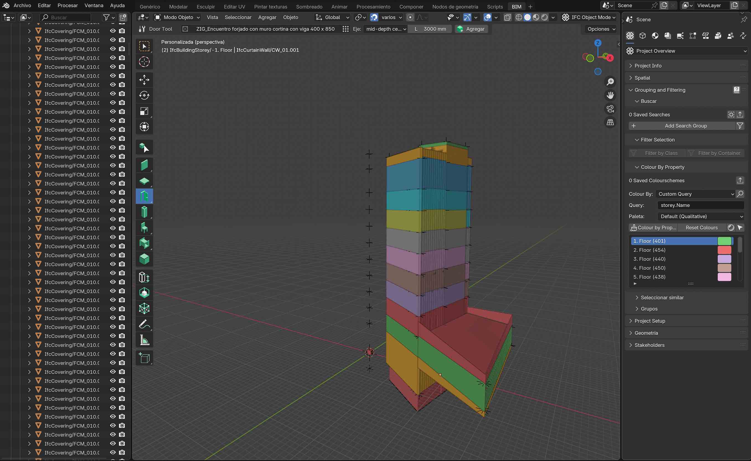Click the viewport pan hand icon
This screenshot has height=461, width=751.
pos(610,95)
